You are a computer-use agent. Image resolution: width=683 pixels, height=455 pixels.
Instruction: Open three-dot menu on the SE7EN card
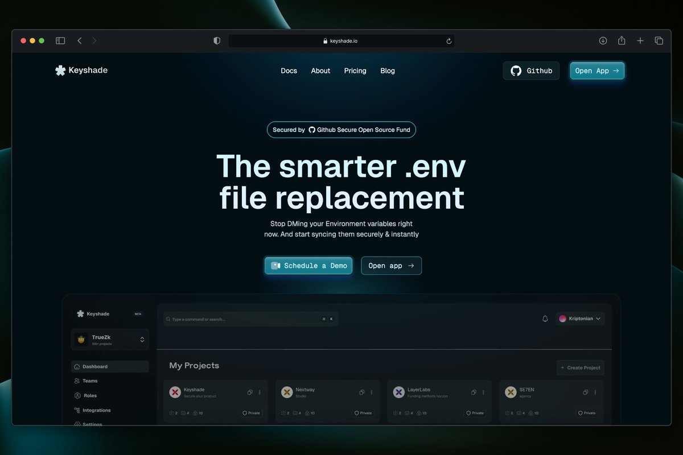coord(596,392)
